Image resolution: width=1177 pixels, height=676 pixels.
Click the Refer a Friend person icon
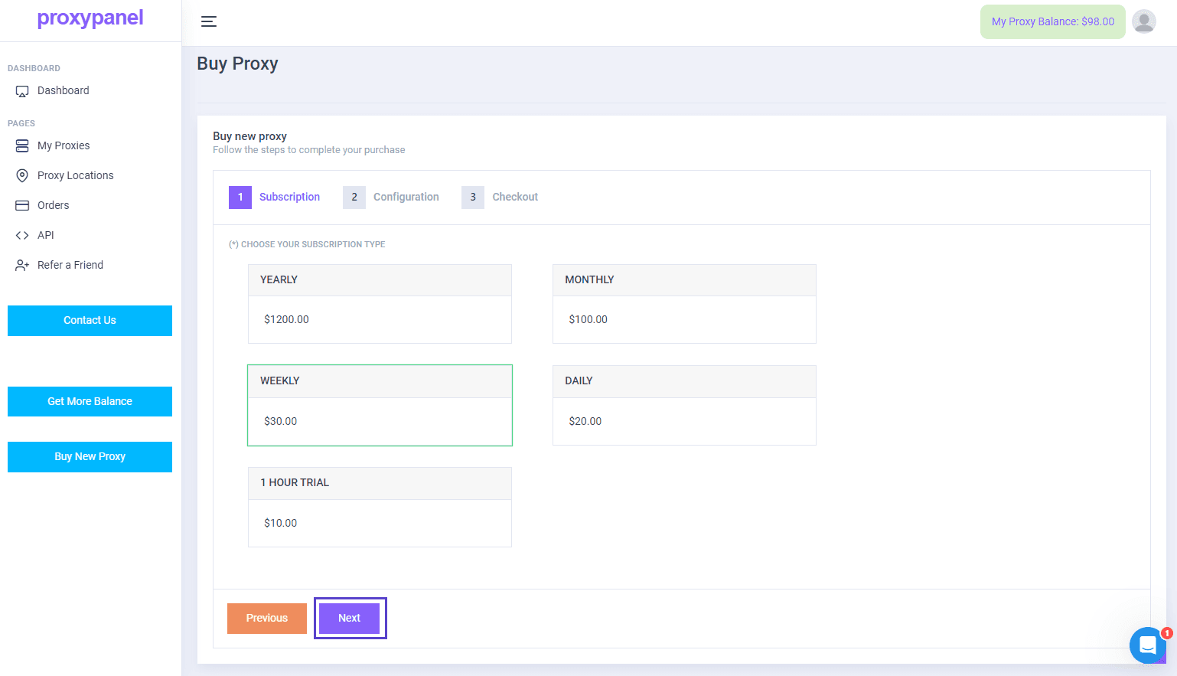point(22,265)
